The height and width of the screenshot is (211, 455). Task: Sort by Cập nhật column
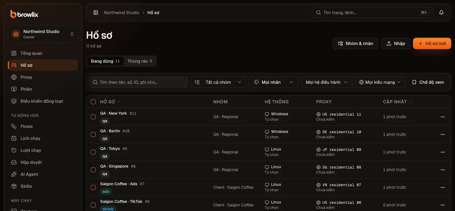pyautogui.click(x=397, y=102)
